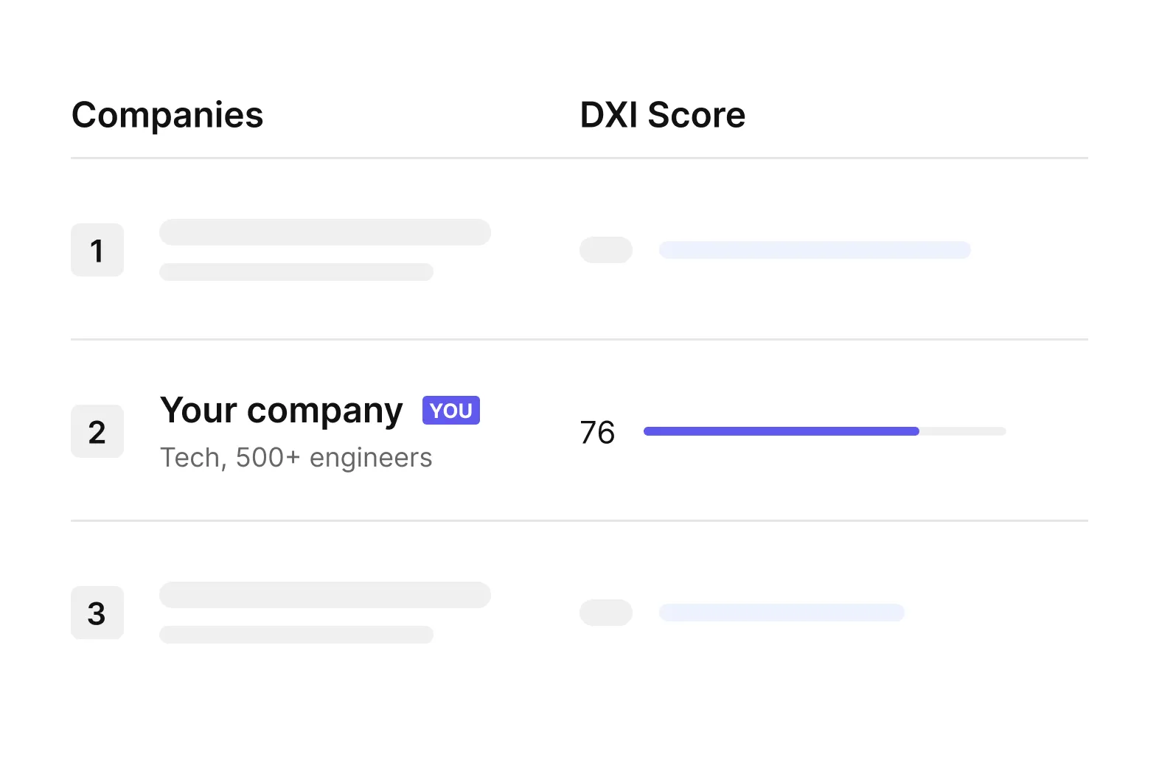Viewport: 1159px width, 774px height.
Task: Click the unfilled end of Your company's bar
Action: coord(963,431)
